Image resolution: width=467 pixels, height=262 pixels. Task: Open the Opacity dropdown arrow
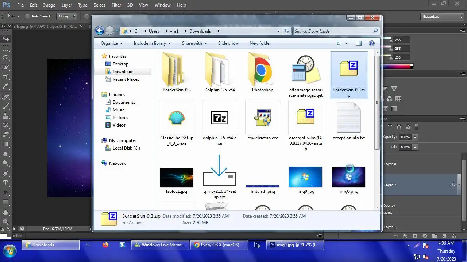(415, 137)
